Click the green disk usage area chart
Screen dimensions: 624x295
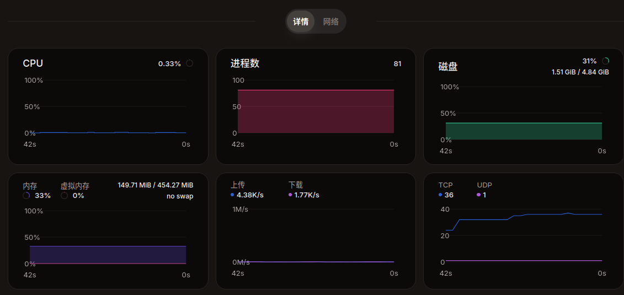(523, 131)
